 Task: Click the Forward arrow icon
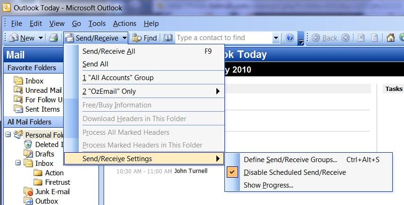[x=346, y=38]
